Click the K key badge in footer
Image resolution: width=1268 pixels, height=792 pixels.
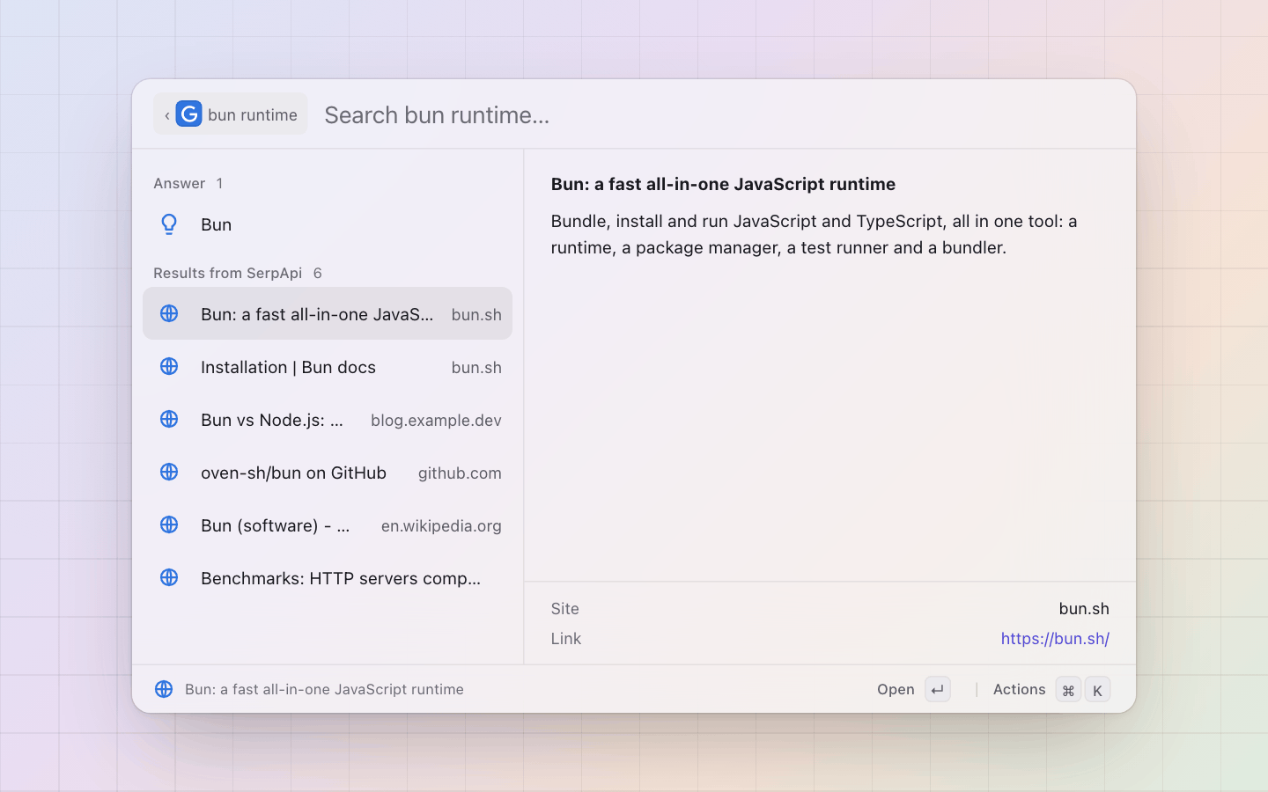tap(1097, 690)
